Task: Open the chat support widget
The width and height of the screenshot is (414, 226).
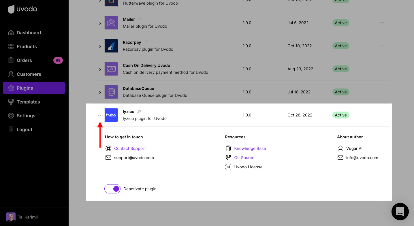Action: 400,212
